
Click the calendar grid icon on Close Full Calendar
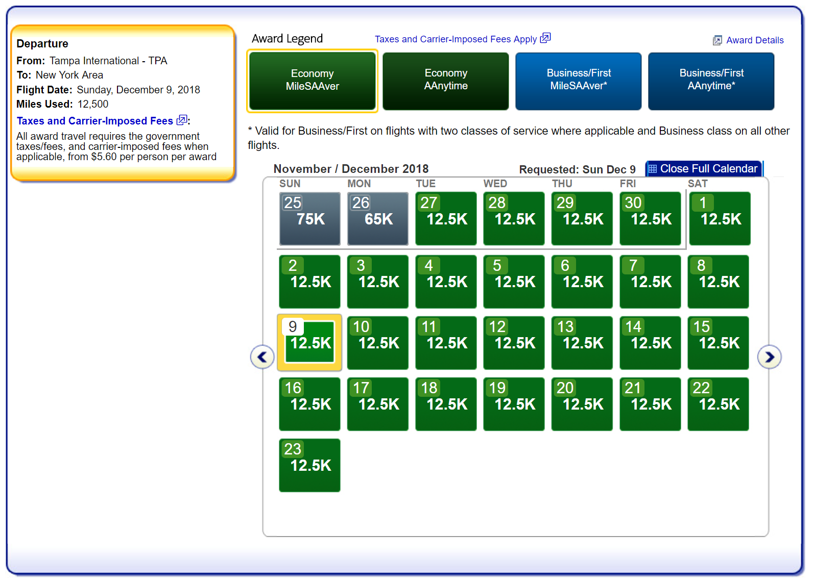[652, 169]
